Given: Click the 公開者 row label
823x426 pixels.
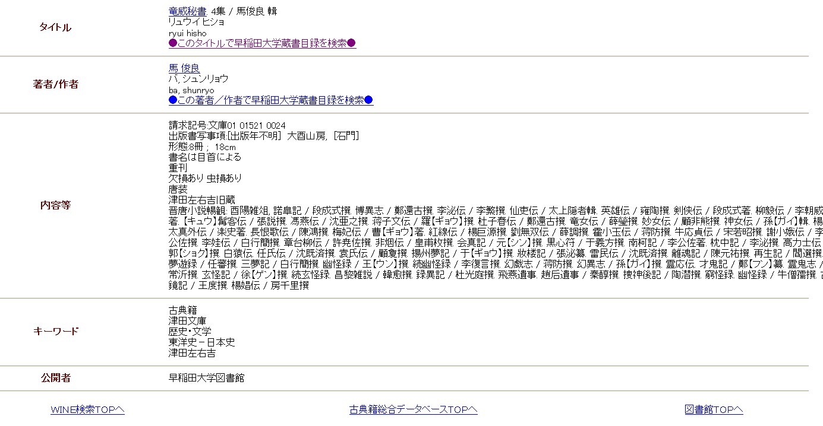Looking at the screenshot, I should tap(55, 378).
